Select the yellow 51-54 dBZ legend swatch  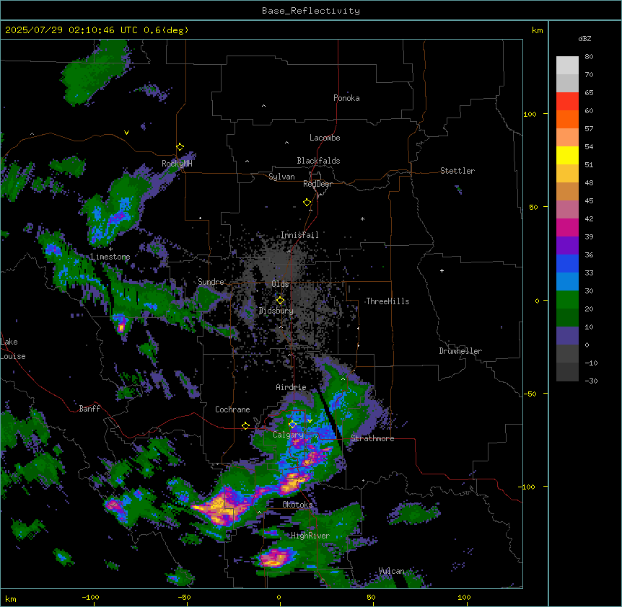point(567,156)
